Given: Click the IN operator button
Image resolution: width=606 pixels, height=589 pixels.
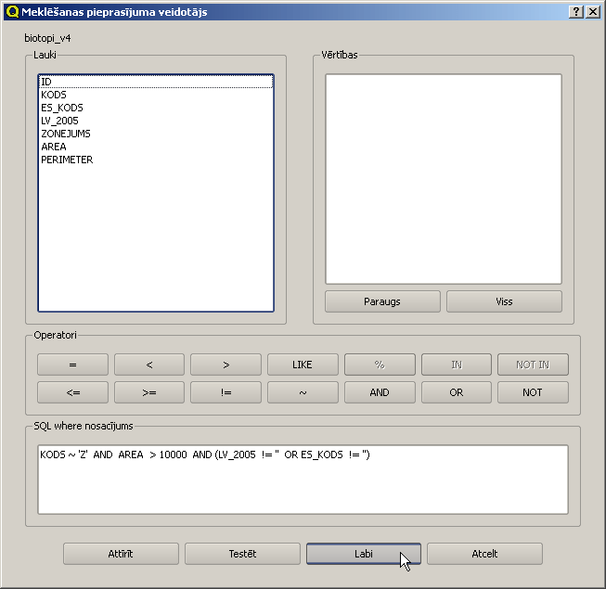Looking at the screenshot, I should 457,365.
